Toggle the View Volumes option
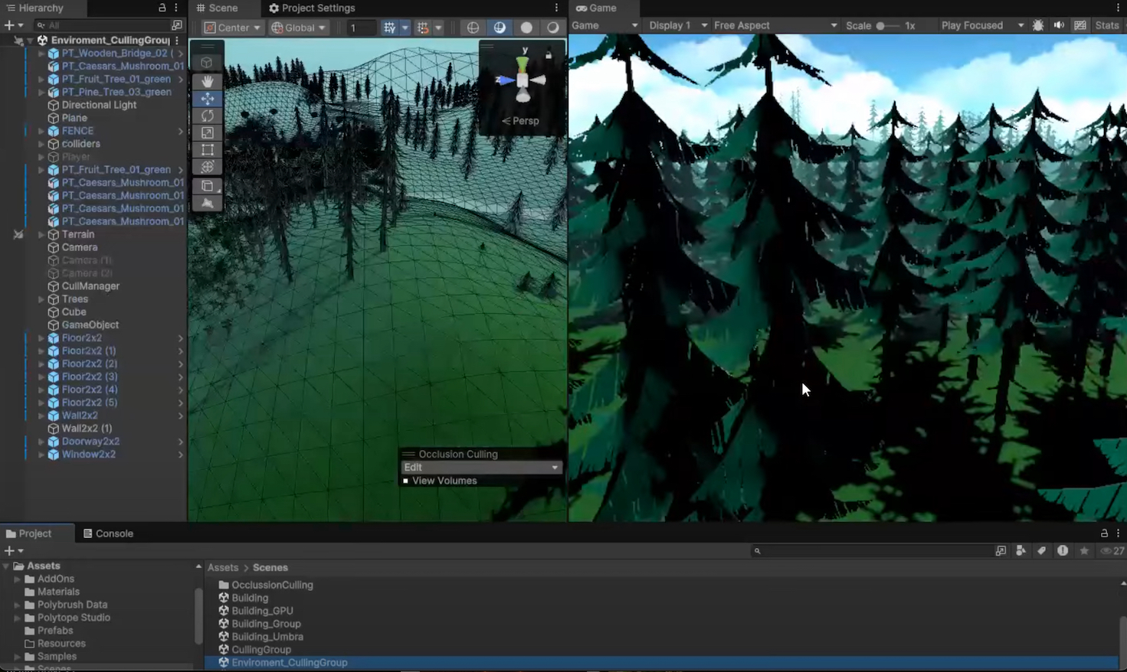Image resolution: width=1127 pixels, height=672 pixels. pyautogui.click(x=406, y=481)
